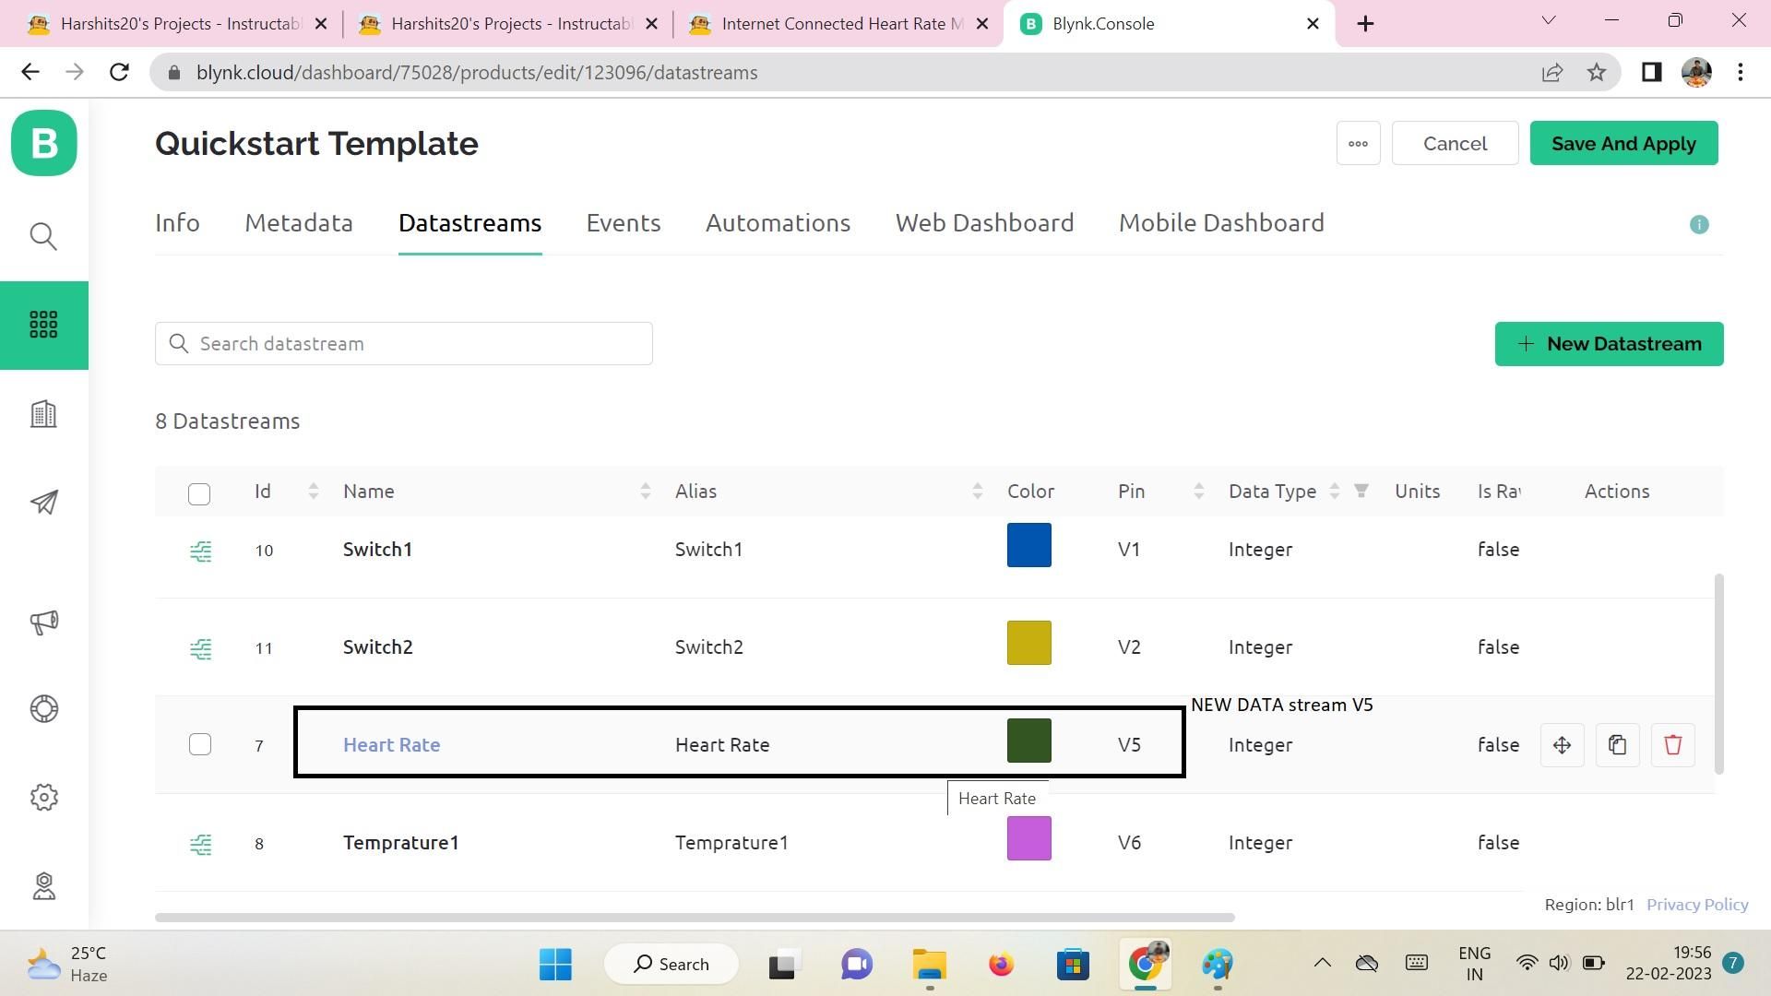Open the settings gear in sidebar
The image size is (1771, 996).
coord(43,798)
